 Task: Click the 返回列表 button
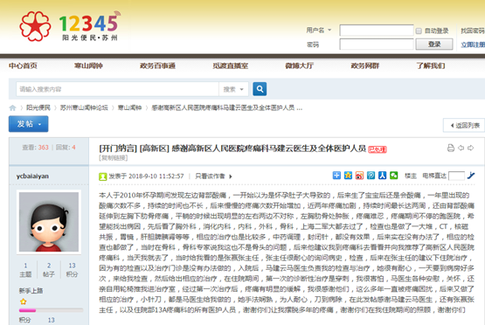click(464, 125)
